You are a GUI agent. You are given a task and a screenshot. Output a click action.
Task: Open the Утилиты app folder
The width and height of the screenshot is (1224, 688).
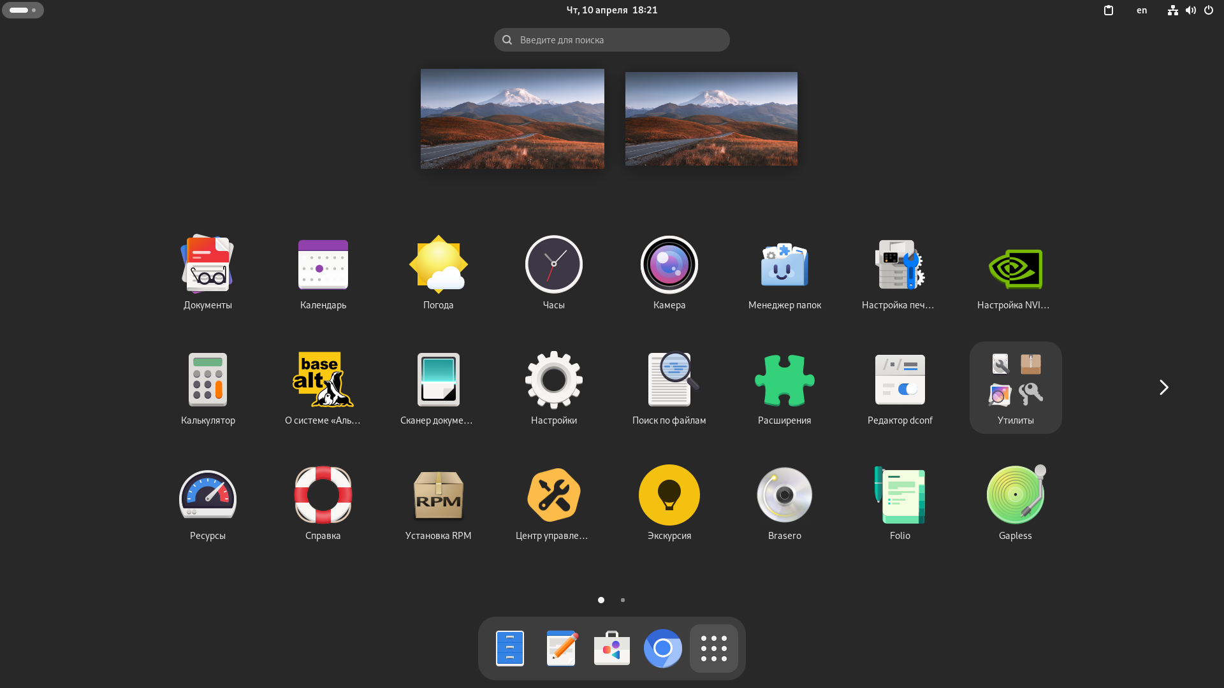pyautogui.click(x=1016, y=387)
